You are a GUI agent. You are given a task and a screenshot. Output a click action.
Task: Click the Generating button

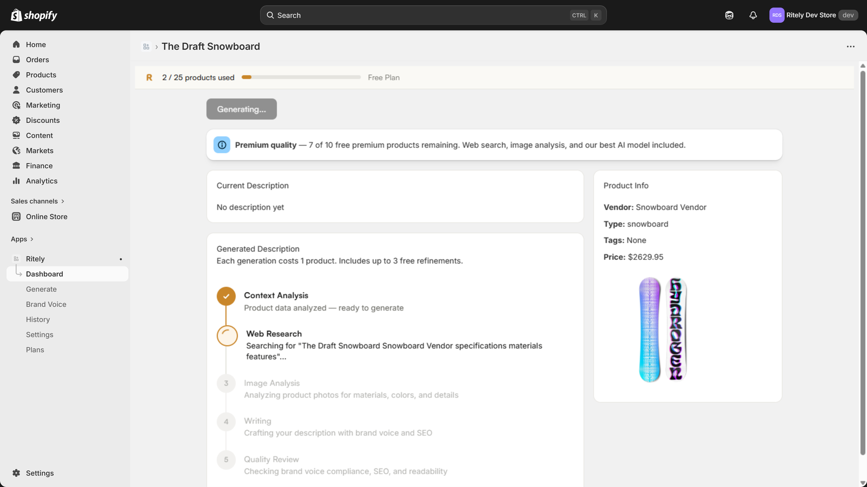pos(241,109)
